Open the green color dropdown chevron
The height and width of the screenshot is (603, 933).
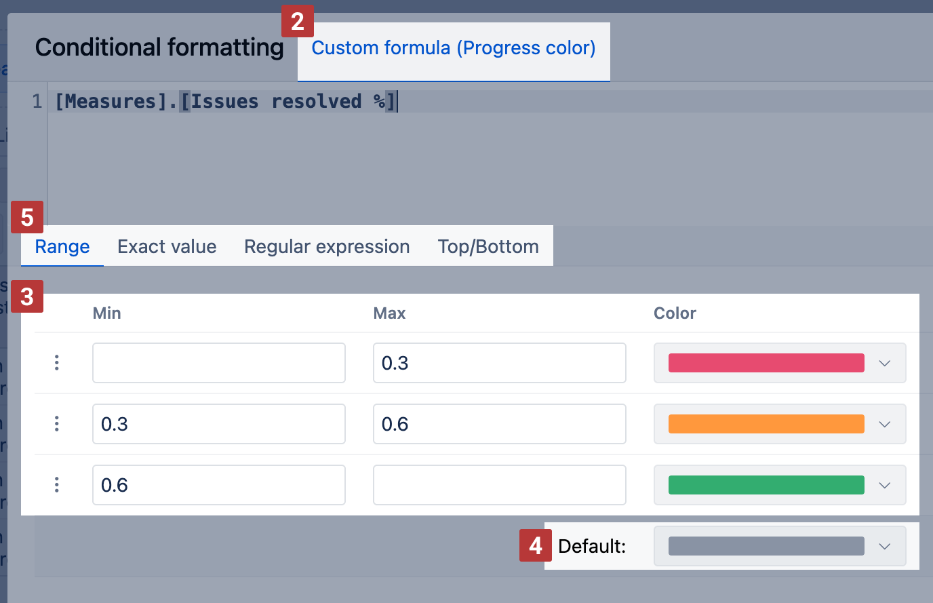(884, 485)
